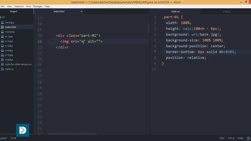This screenshot has width=251, height=141.
Task: Click the index.html horizontal scrollbar
Action: (73, 134)
